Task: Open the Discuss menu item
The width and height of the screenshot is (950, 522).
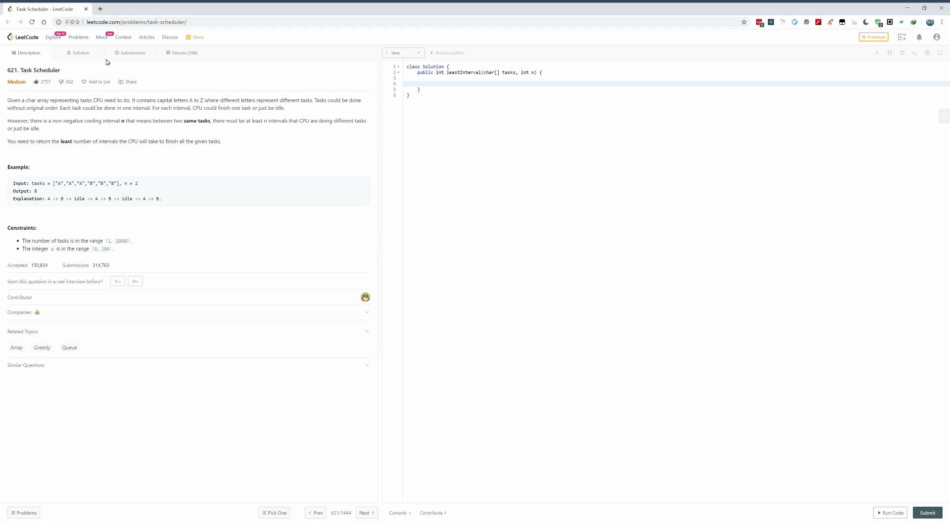Action: coord(170,37)
